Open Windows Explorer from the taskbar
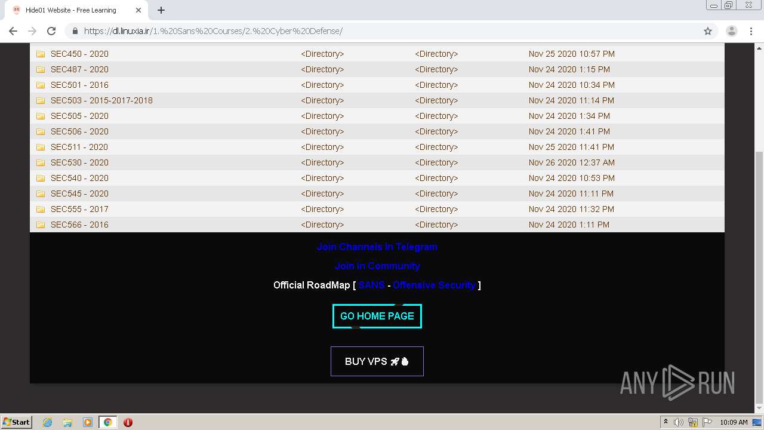 67,422
